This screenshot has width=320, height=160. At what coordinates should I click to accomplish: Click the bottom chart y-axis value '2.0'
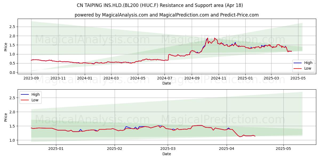[13, 112]
